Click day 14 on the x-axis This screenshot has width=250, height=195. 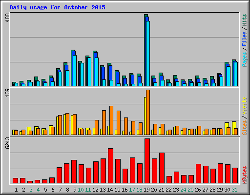pos(110,190)
